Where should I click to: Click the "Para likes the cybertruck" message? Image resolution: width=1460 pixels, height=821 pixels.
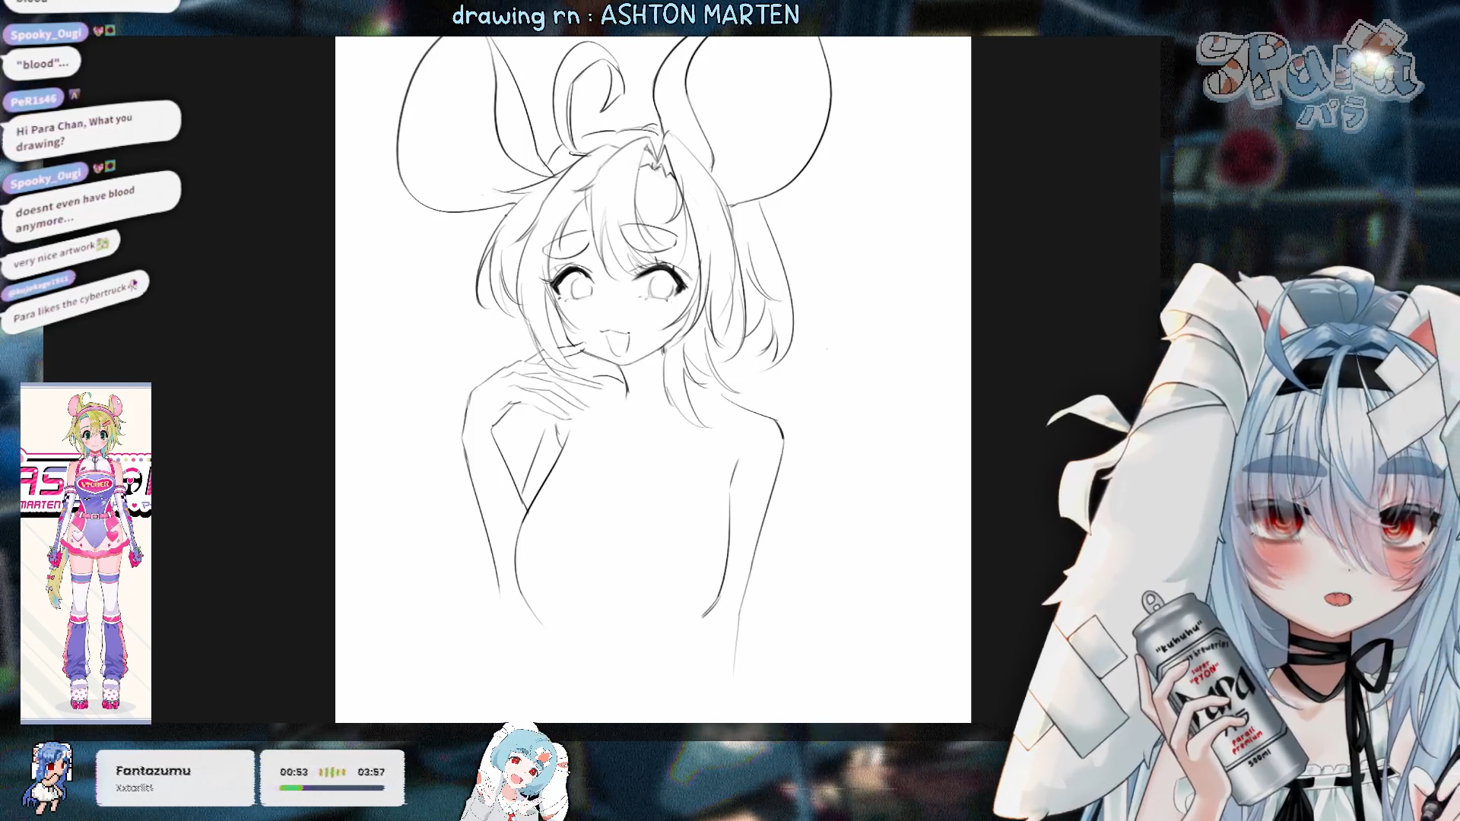click(x=75, y=302)
